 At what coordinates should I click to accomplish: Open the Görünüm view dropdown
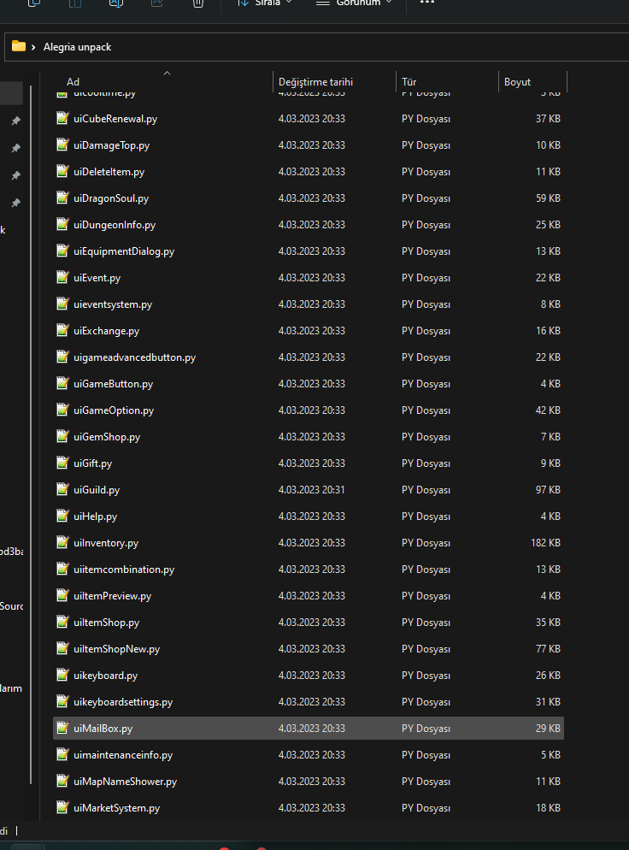(354, 3)
